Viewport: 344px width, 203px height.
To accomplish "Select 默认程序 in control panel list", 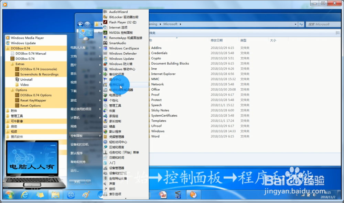I will (126, 132).
